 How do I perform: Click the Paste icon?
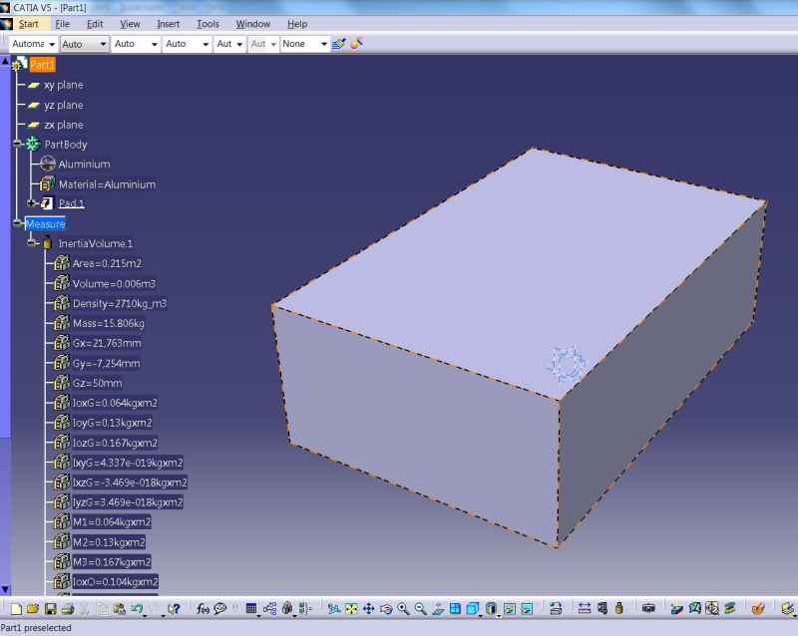pos(120,608)
